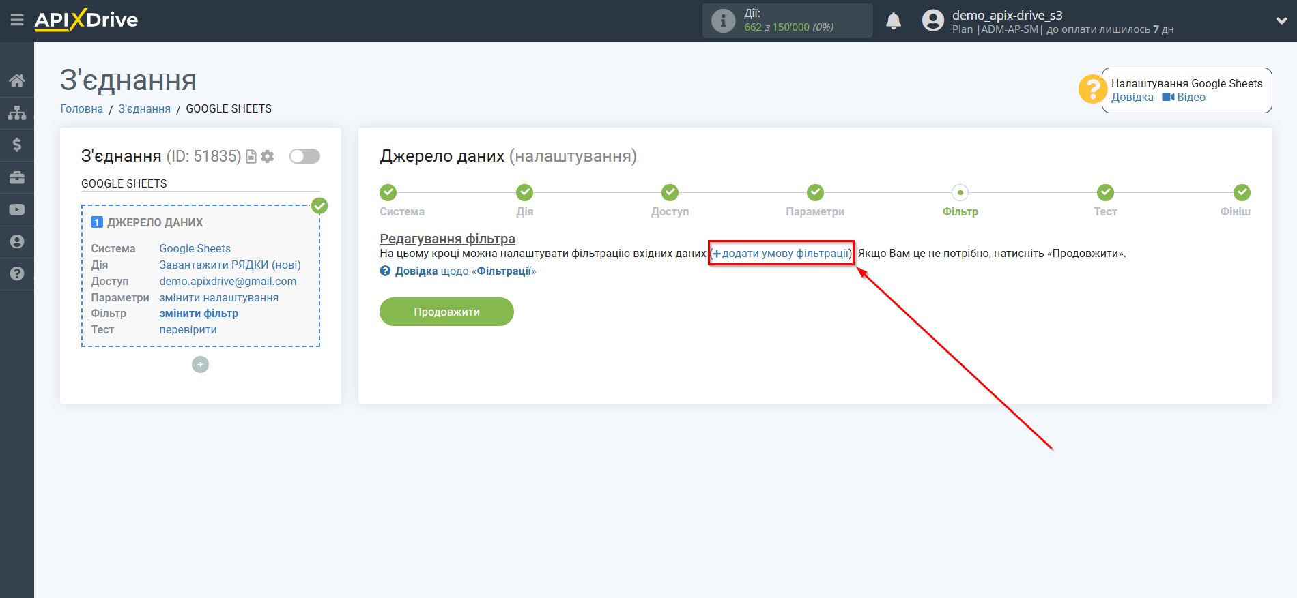1297x598 pixels.
Task: Open the briefcase sidebar icon
Action: [17, 177]
